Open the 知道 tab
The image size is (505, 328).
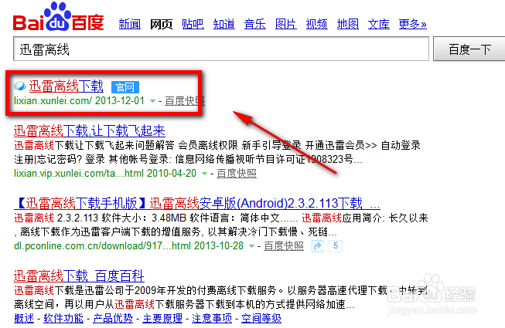click(223, 24)
